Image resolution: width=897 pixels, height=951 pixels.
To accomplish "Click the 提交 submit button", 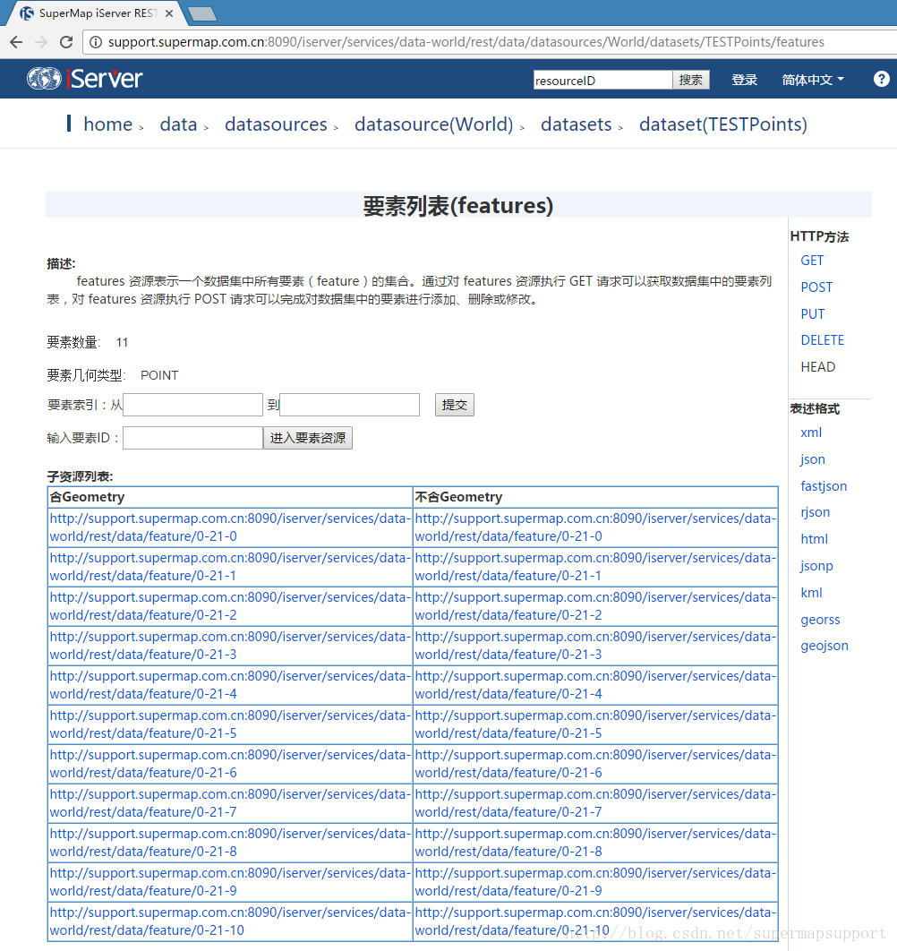I will pos(454,405).
